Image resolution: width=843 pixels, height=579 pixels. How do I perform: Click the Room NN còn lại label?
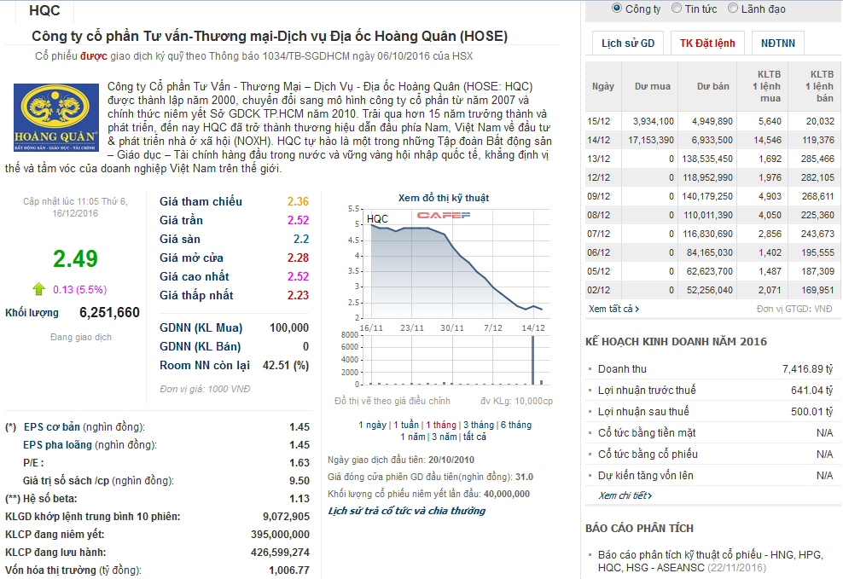(x=204, y=365)
